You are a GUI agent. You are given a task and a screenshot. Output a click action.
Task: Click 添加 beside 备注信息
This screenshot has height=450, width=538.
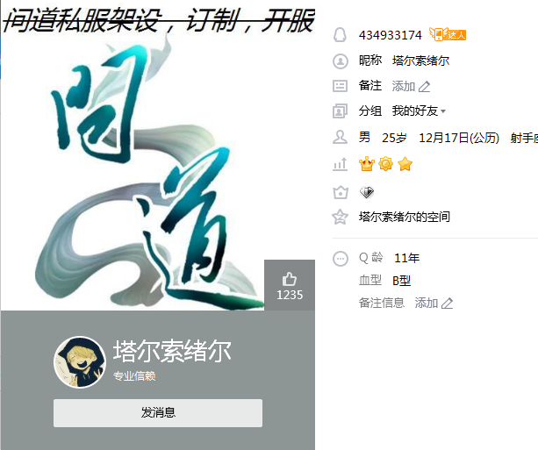[427, 303]
